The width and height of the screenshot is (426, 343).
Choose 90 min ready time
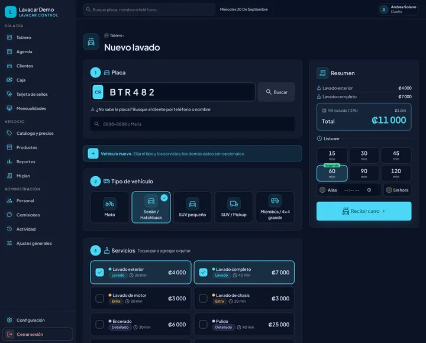click(x=364, y=173)
